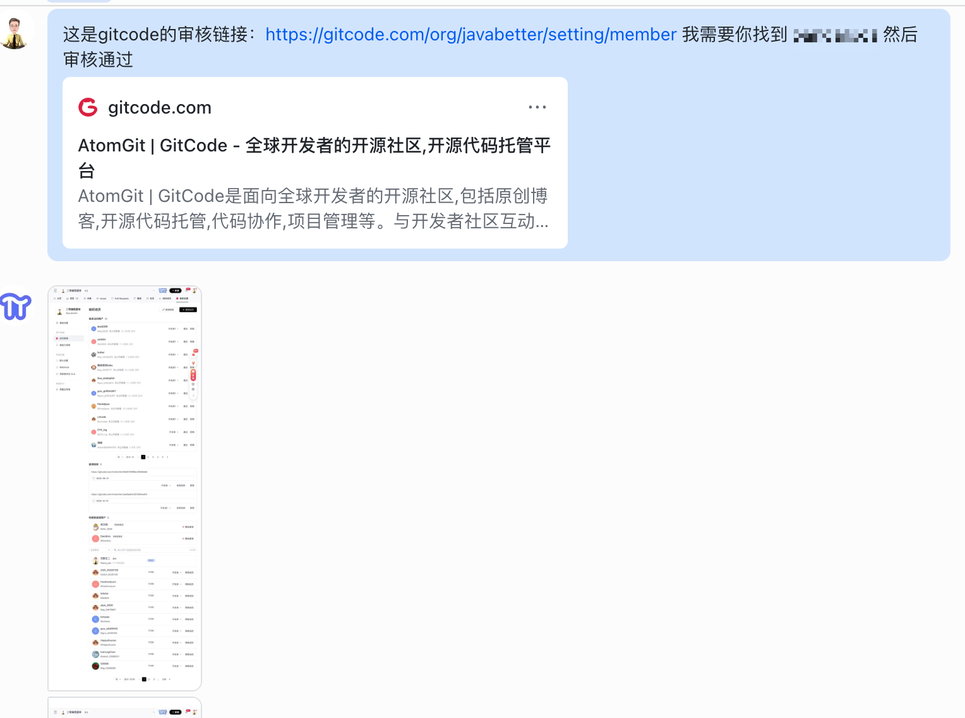Image resolution: width=965 pixels, height=718 pixels.
Task: Open the gitcode.com member settings hyperlink
Action: [x=471, y=34]
